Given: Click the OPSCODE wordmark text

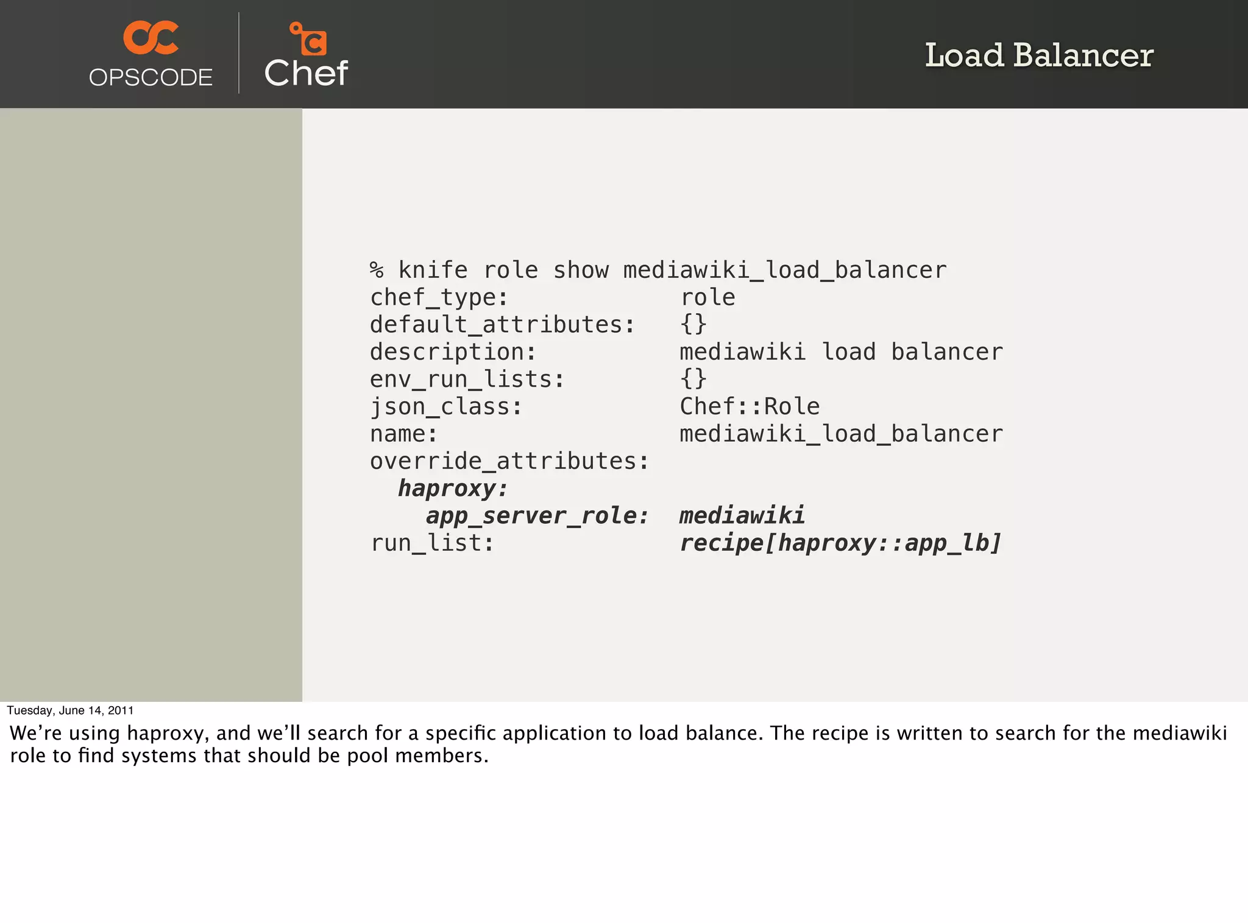Looking at the screenshot, I should coord(151,77).
